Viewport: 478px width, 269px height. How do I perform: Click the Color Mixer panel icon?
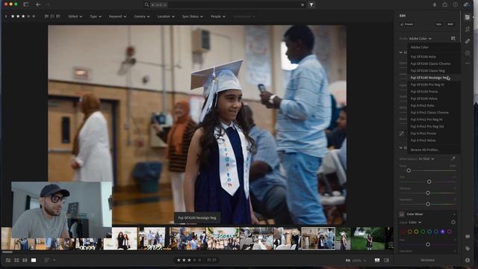point(402,214)
